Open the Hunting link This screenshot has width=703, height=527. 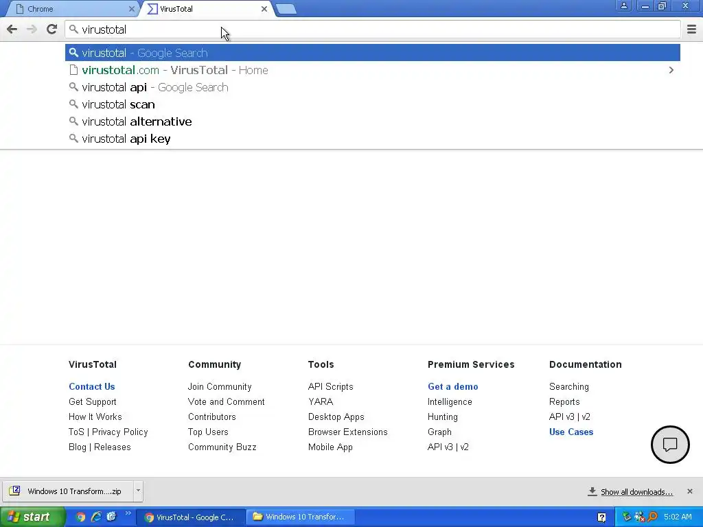point(443,417)
